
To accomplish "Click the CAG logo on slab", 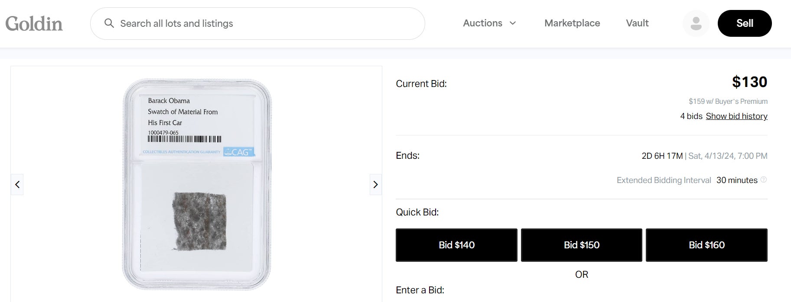I will (x=239, y=152).
